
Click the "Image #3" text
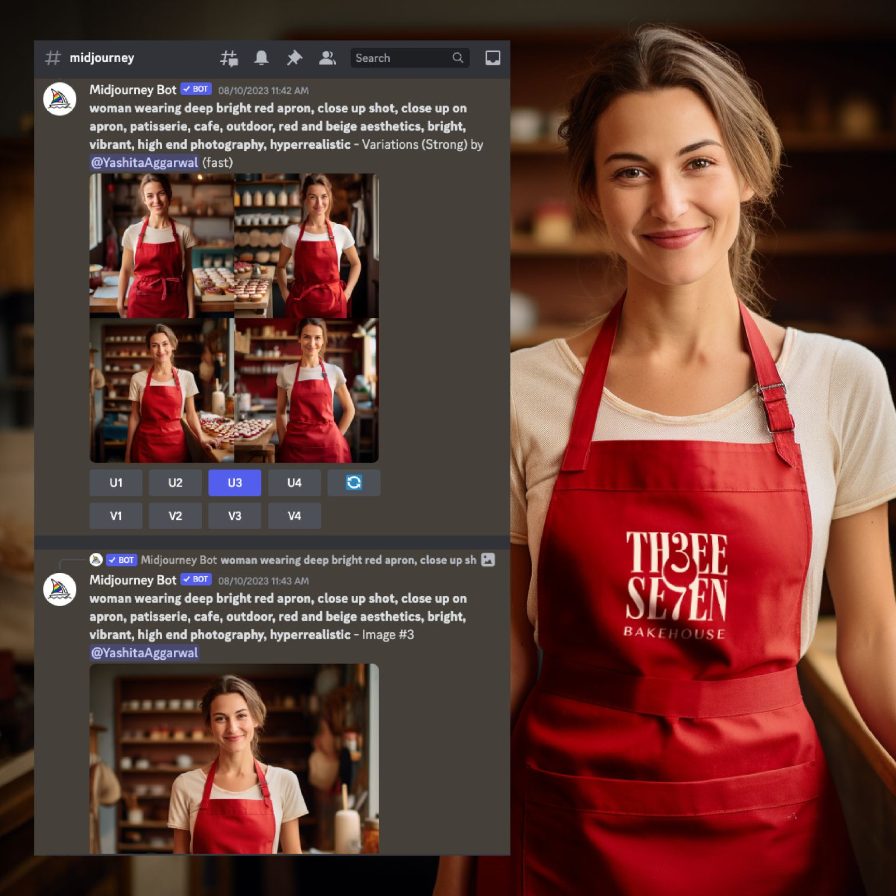(388, 635)
